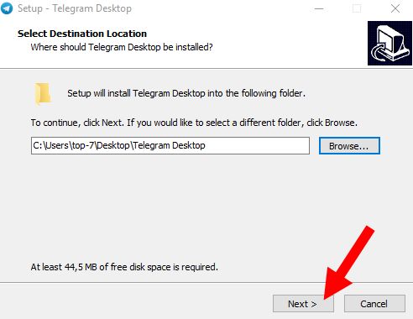413x319 pixels.
Task: Click 'Where should Telegram Desktop be installed?' subtitle
Action: pos(122,47)
